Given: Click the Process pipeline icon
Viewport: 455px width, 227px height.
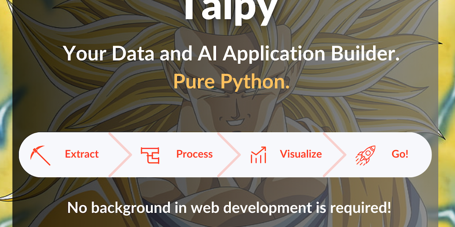Looking at the screenshot, I should [150, 156].
